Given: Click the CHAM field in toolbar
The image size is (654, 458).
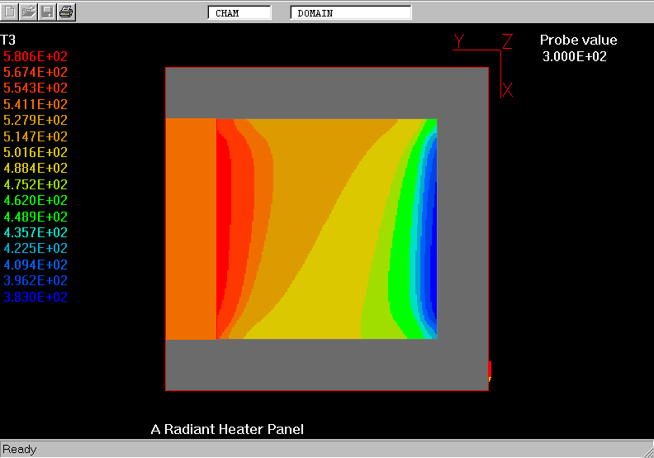Looking at the screenshot, I should [x=239, y=13].
